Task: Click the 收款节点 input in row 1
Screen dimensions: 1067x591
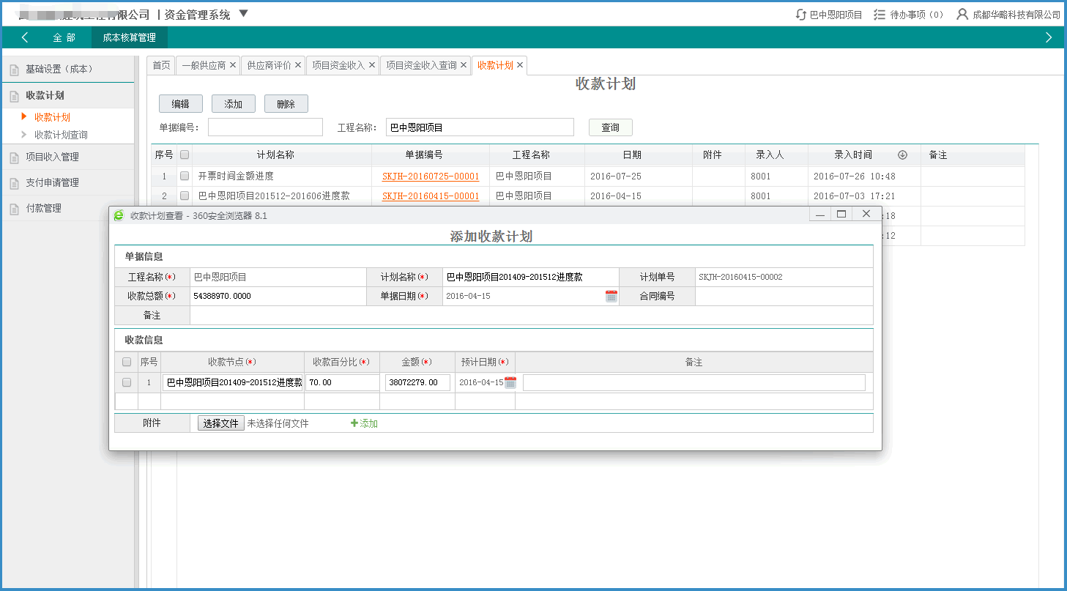Action: coord(233,382)
